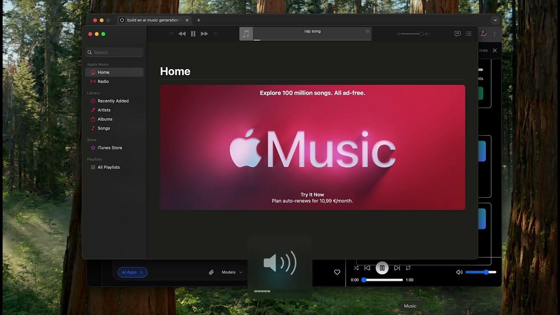
Task: Close the browser tab 'build an ai music generation'
Action: (187, 20)
